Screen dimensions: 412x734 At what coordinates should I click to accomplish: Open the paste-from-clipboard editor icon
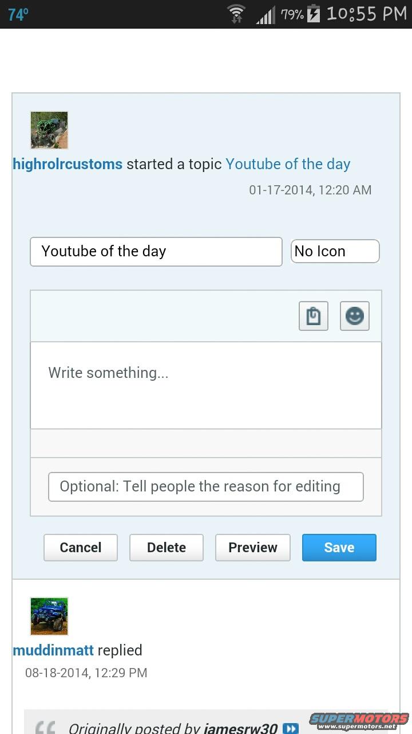pyautogui.click(x=313, y=316)
